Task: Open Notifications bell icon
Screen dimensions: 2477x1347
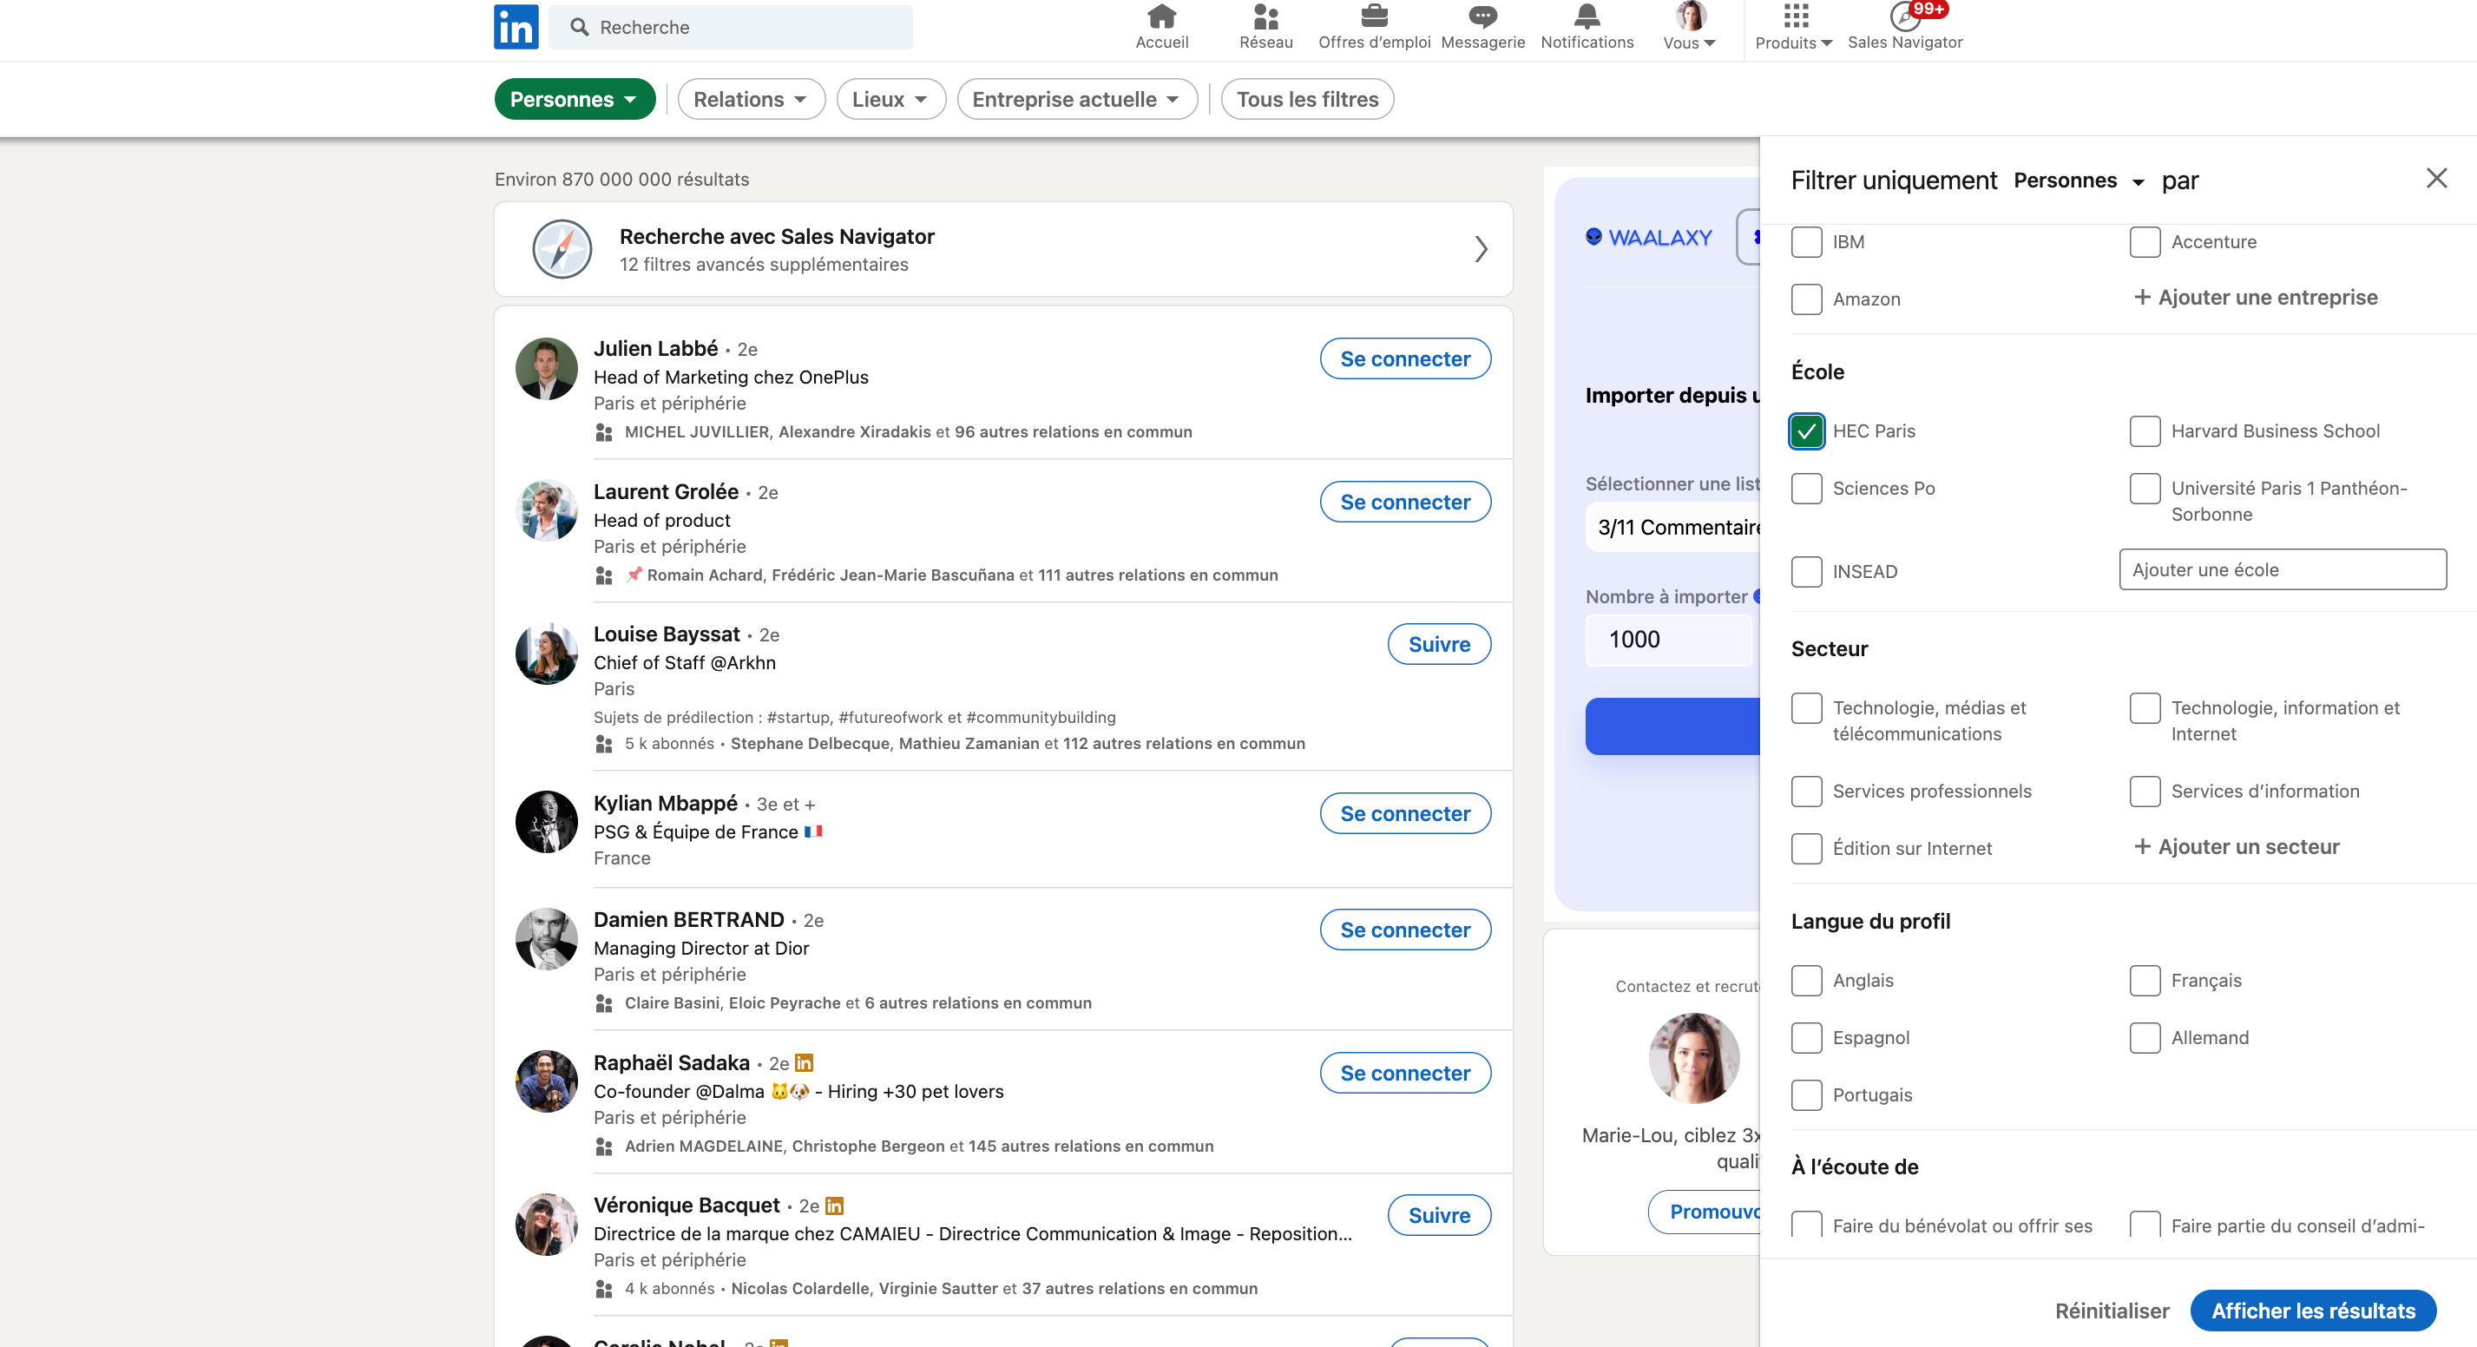Action: tap(1587, 16)
